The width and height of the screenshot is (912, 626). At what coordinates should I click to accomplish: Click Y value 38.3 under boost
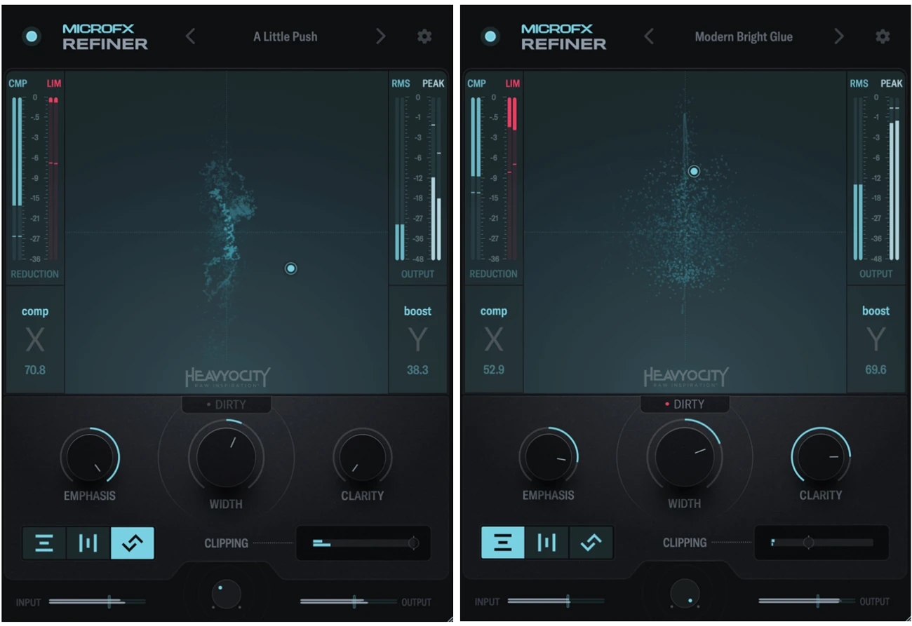[417, 369]
